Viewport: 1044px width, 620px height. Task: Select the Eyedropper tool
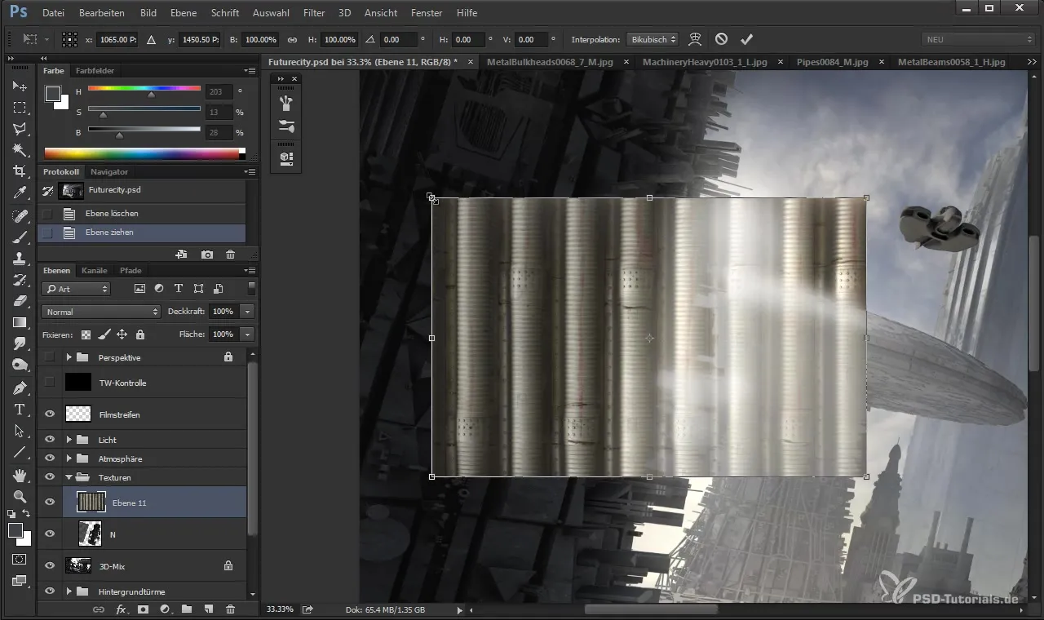[x=20, y=193]
